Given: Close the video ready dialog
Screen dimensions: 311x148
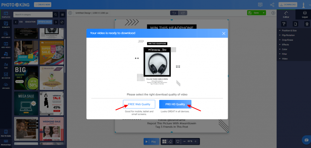Looking at the screenshot, I should click(224, 33).
